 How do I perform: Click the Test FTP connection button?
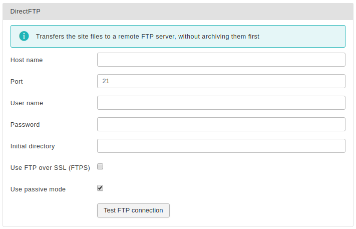click(133, 210)
